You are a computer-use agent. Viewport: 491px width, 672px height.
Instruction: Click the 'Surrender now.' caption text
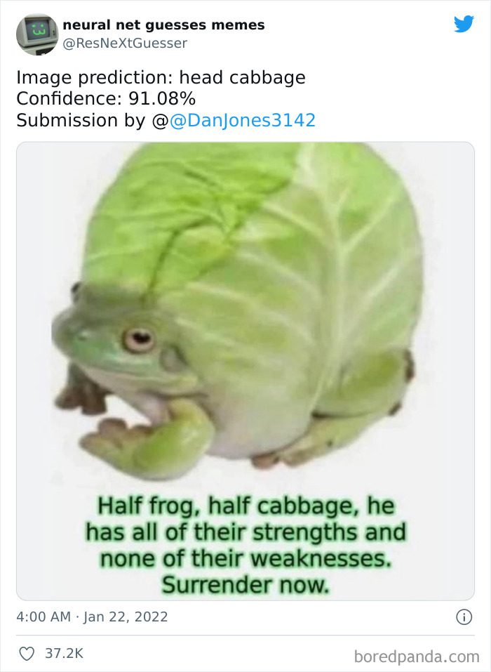point(245,584)
